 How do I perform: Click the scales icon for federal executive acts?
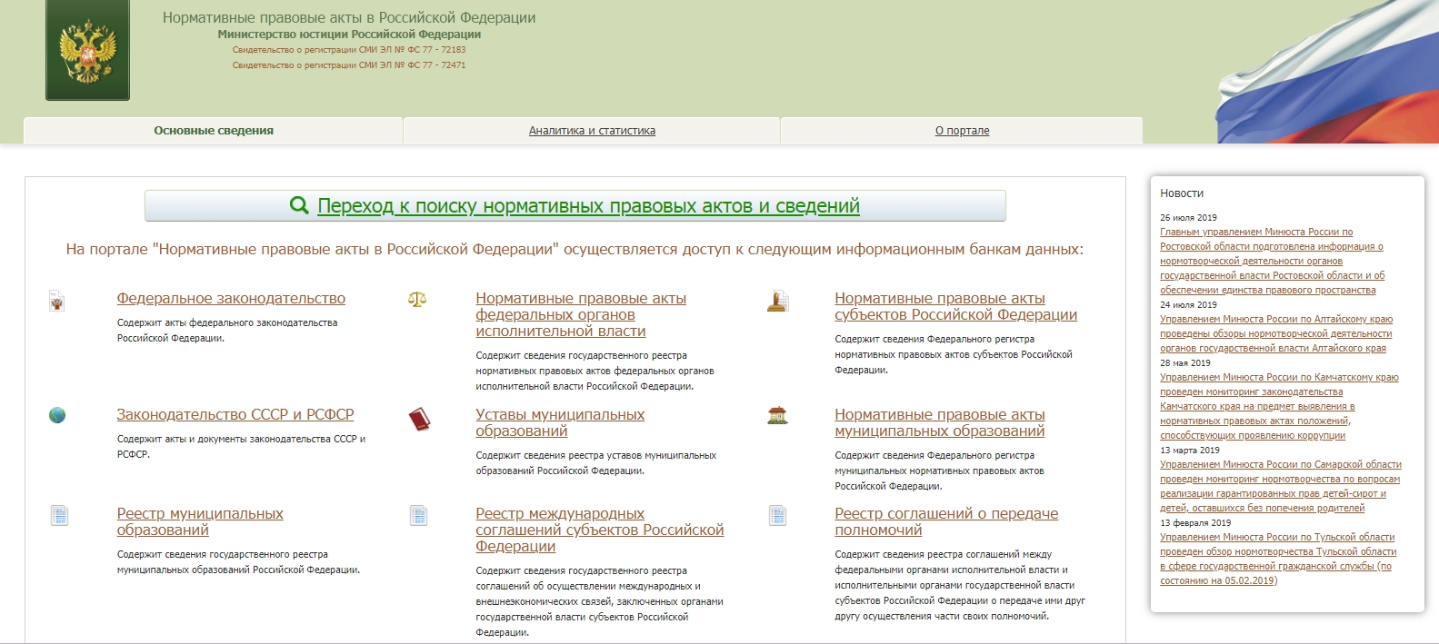(x=417, y=299)
